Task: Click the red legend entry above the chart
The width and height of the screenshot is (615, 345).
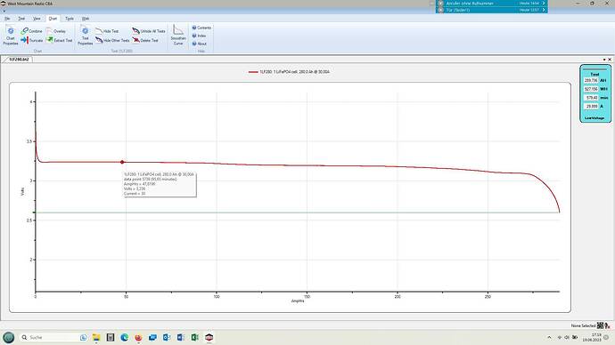Action: (x=289, y=72)
